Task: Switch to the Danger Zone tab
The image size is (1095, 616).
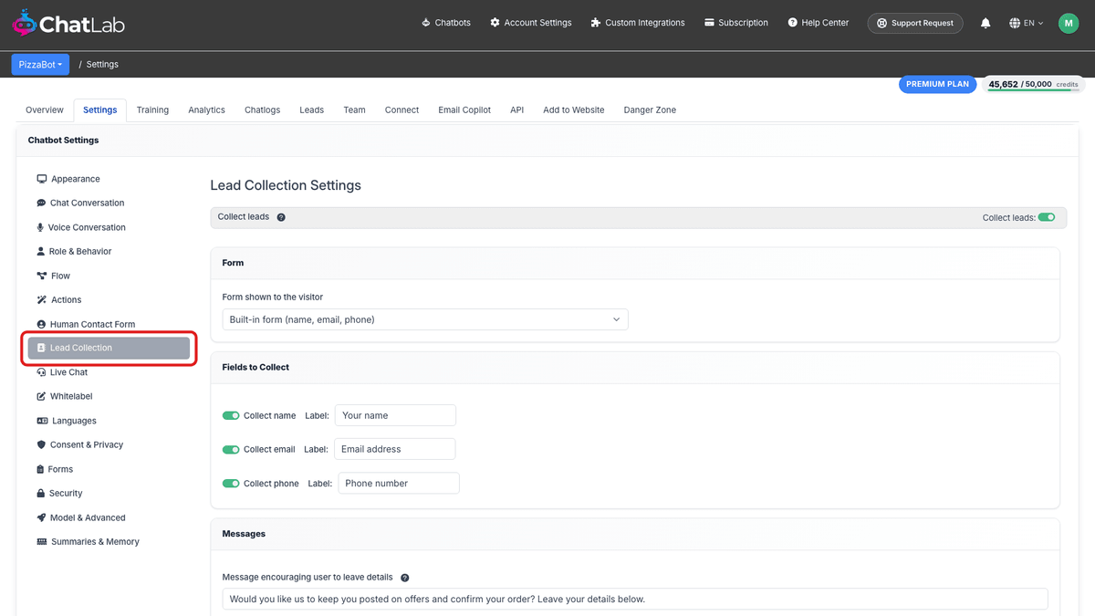Action: click(650, 110)
